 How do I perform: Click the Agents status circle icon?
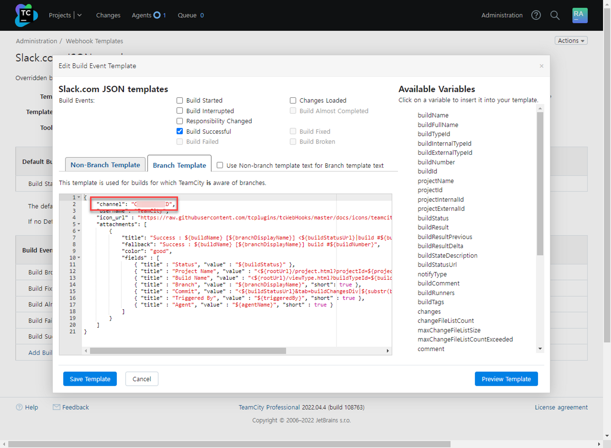point(157,15)
